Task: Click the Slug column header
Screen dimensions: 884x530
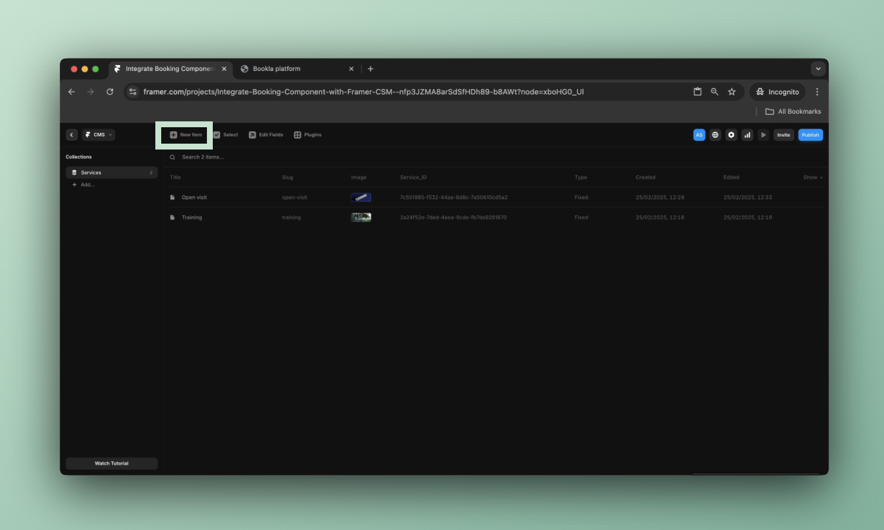Action: (287, 177)
